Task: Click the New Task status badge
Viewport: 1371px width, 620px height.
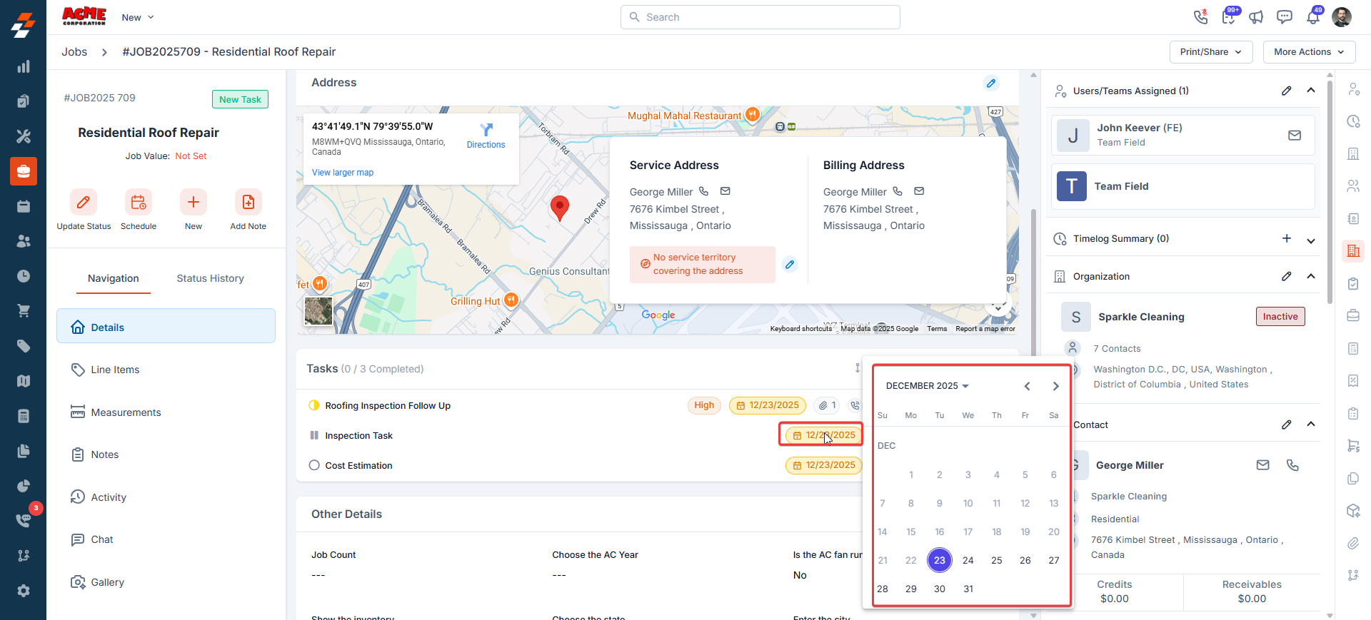Action: click(240, 99)
